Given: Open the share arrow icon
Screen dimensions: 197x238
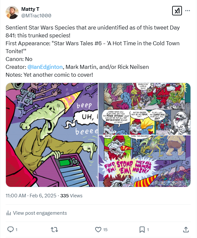Looking at the screenshot, I should 186,229.
